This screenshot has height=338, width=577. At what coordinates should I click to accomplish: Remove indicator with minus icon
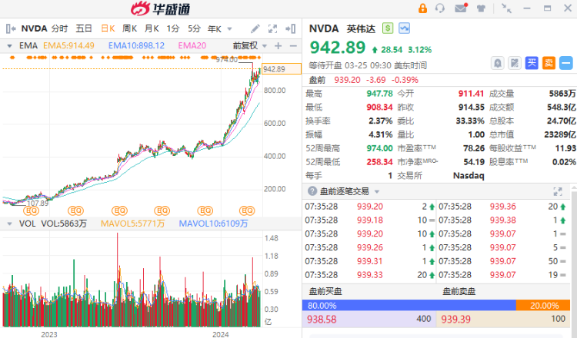click(293, 46)
